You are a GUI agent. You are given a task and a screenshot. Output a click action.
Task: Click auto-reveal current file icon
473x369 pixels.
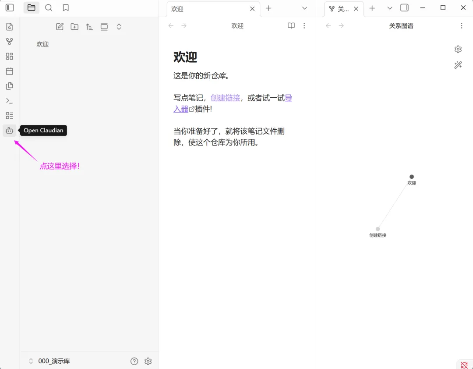tap(104, 27)
